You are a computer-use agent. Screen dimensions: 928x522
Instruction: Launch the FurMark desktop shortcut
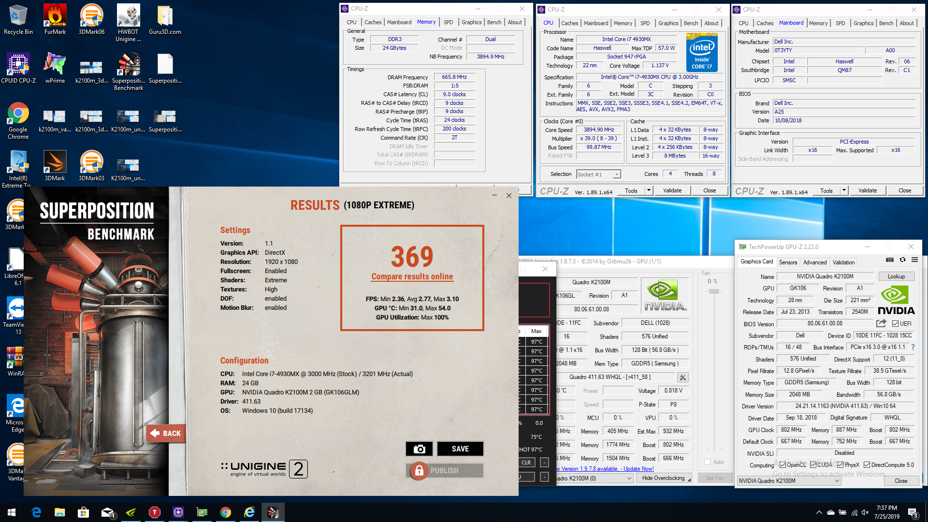[x=55, y=19]
